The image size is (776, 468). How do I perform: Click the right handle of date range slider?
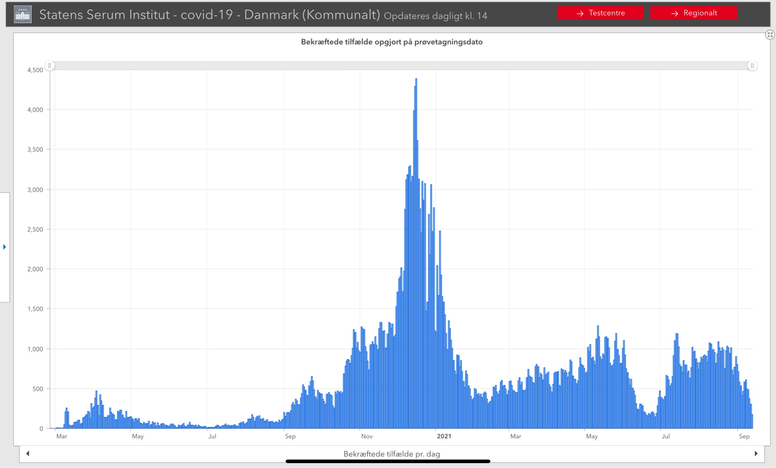pyautogui.click(x=752, y=66)
